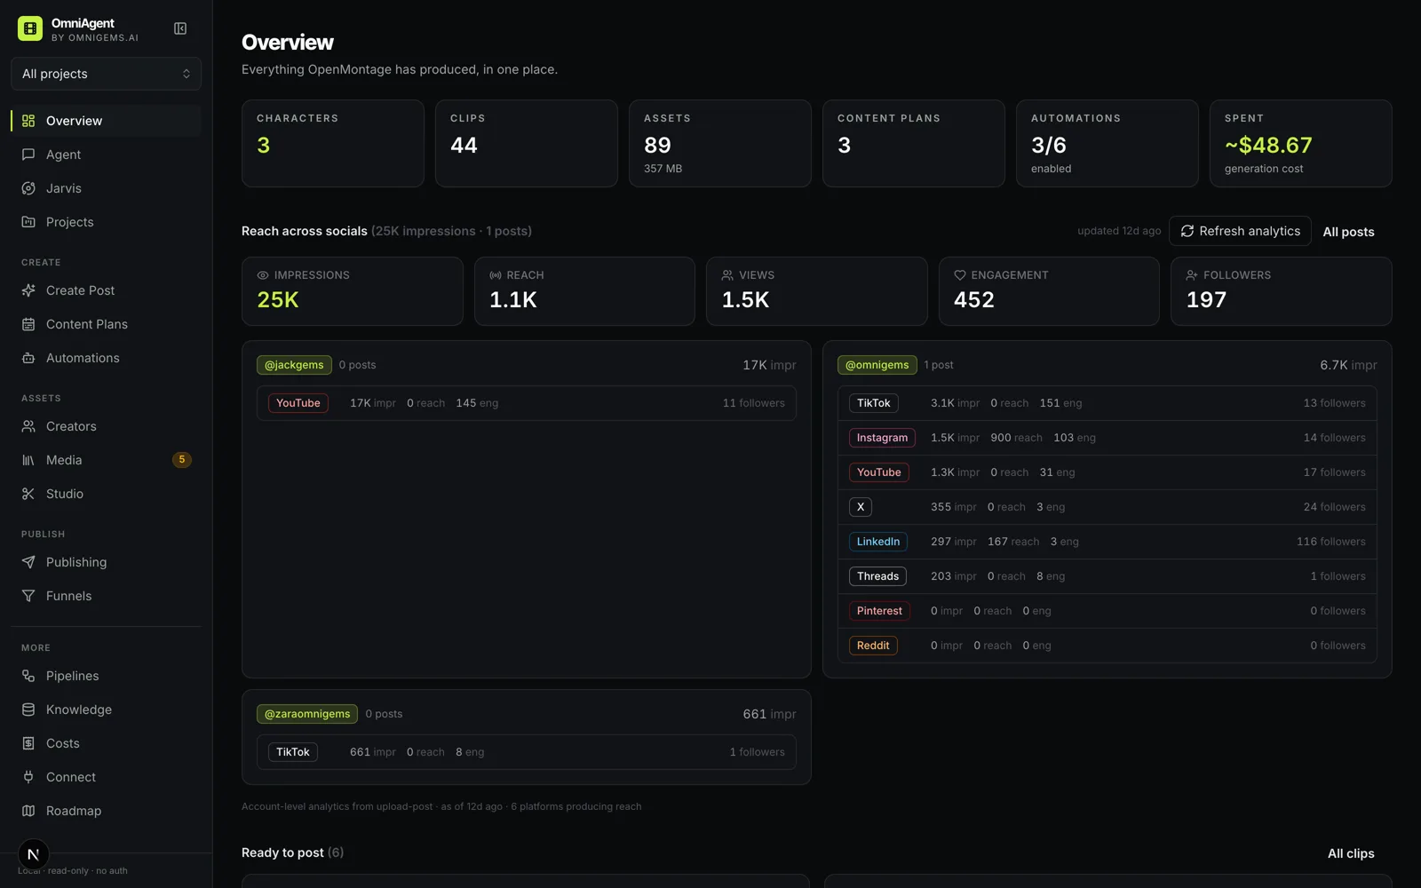Click the Jarvis icon in the sidebar
Image resolution: width=1421 pixels, height=888 pixels.
tap(28, 188)
